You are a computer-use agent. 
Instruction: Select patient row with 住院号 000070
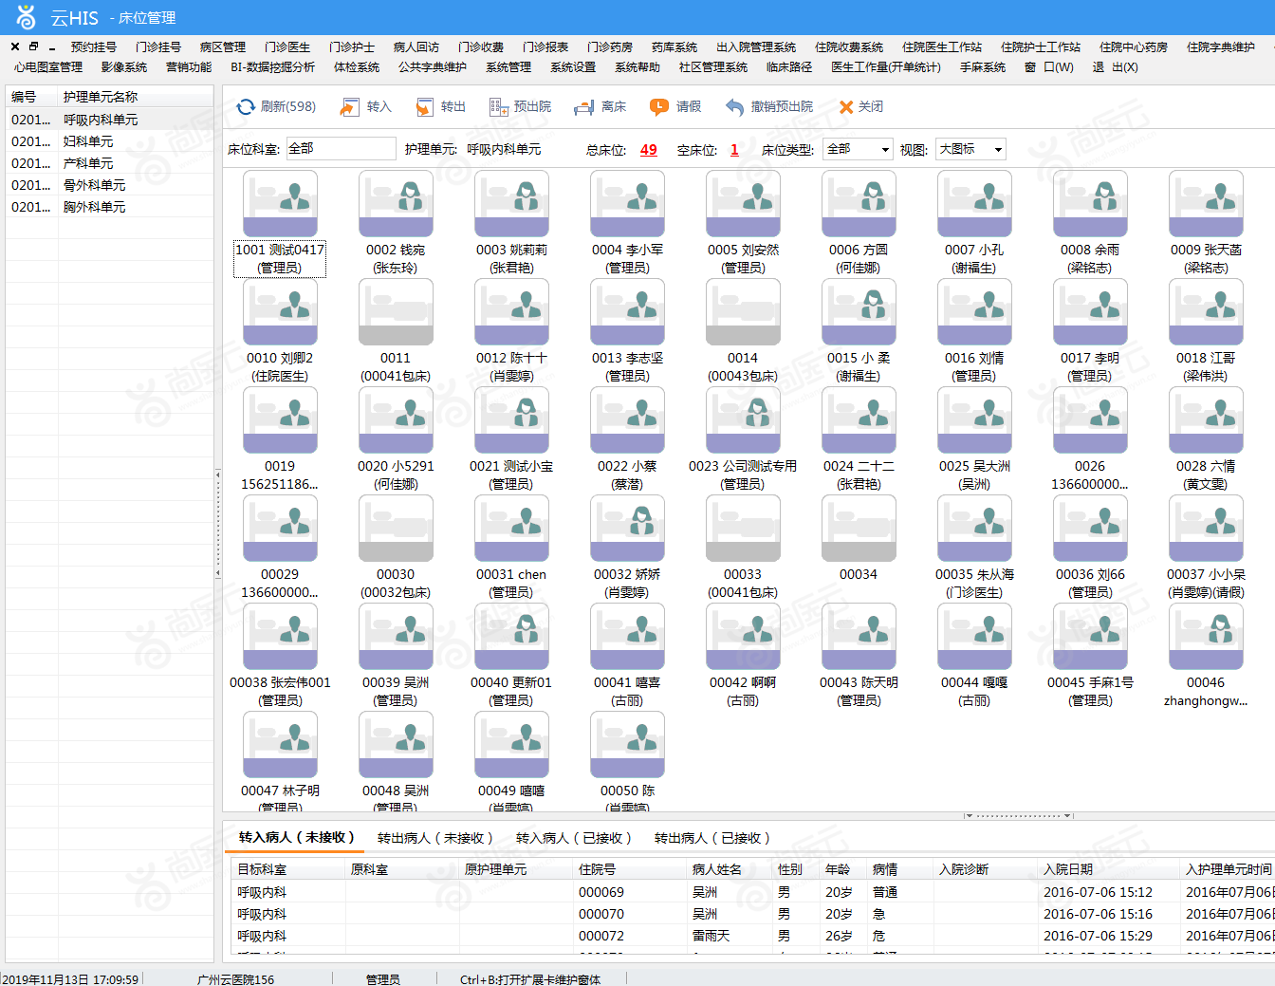(749, 914)
